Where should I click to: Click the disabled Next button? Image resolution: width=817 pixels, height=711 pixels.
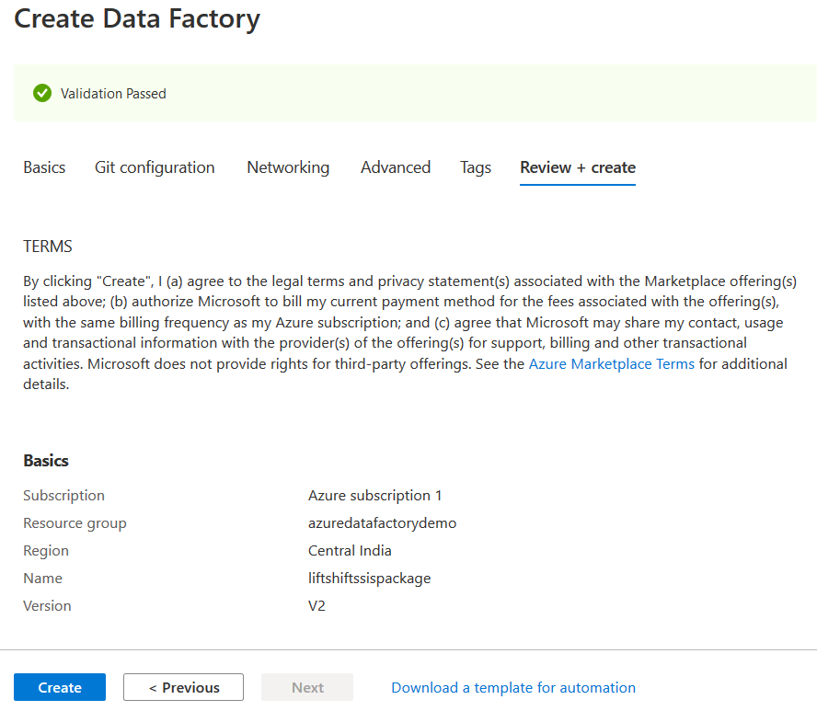point(307,687)
